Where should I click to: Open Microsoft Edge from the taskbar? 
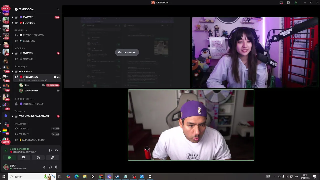pos(77,177)
